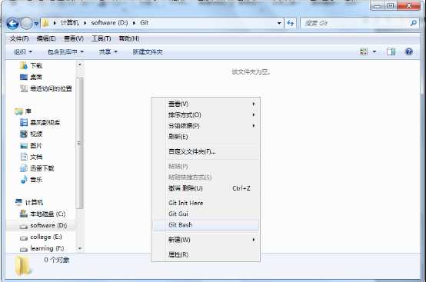Open the 包含到库中 toolbar dropdown
The image size is (426, 282).
coord(65,51)
